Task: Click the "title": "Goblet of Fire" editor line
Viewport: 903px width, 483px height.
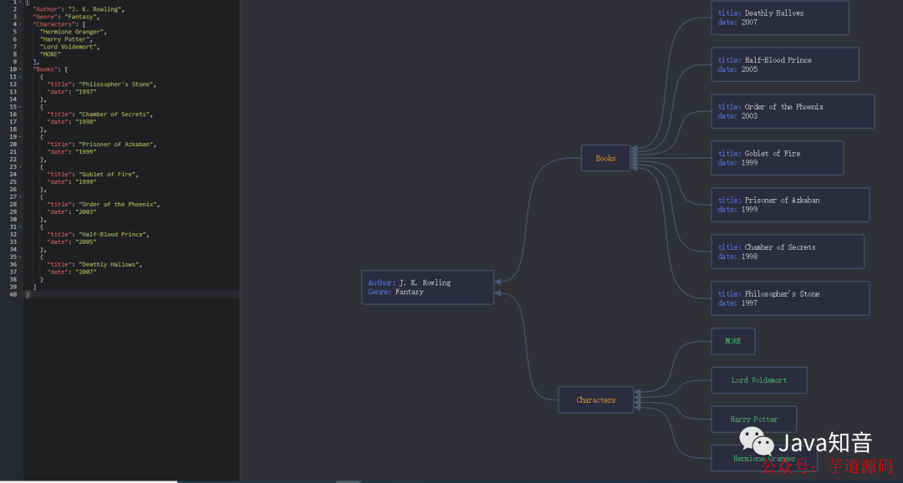Action: pos(93,174)
